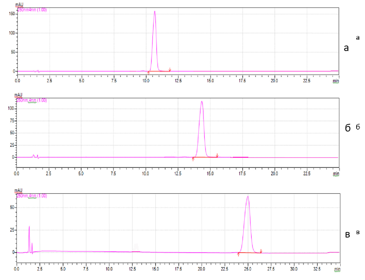Select the main peak apex in chromatogram a
The image size is (365, 280).
point(155,12)
